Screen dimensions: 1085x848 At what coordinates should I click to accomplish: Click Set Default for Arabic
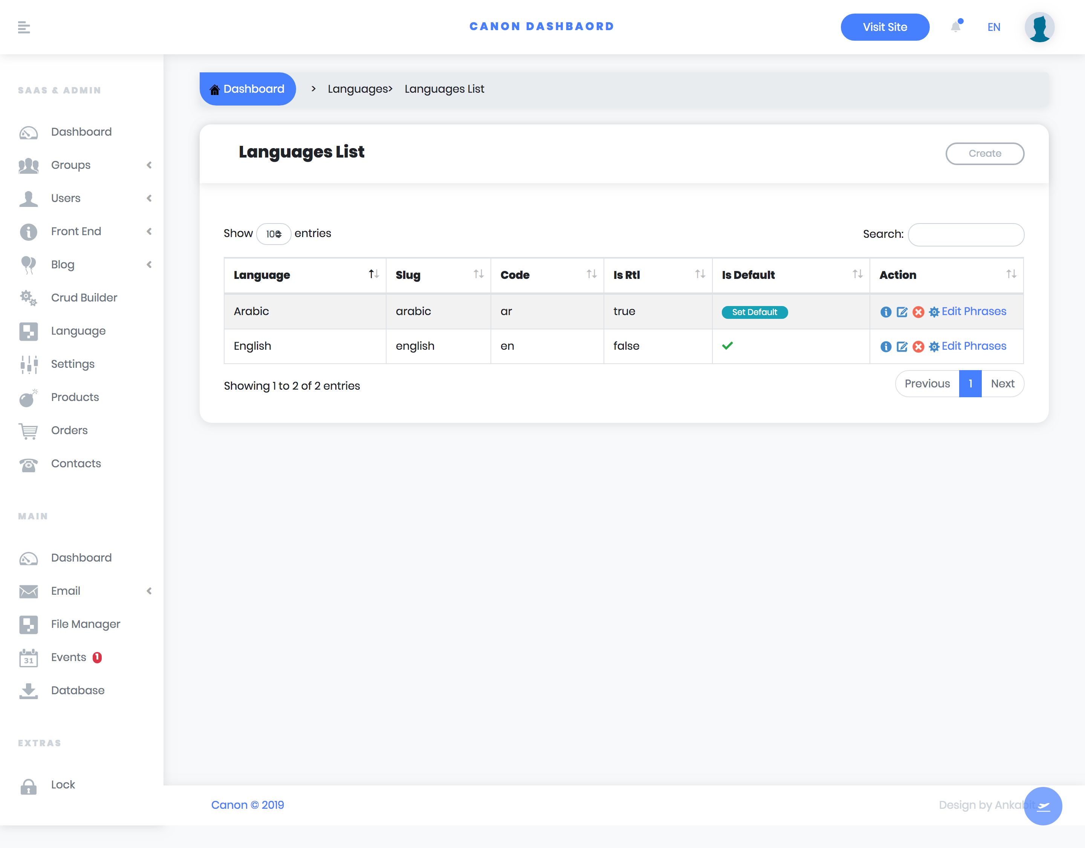[x=754, y=312]
